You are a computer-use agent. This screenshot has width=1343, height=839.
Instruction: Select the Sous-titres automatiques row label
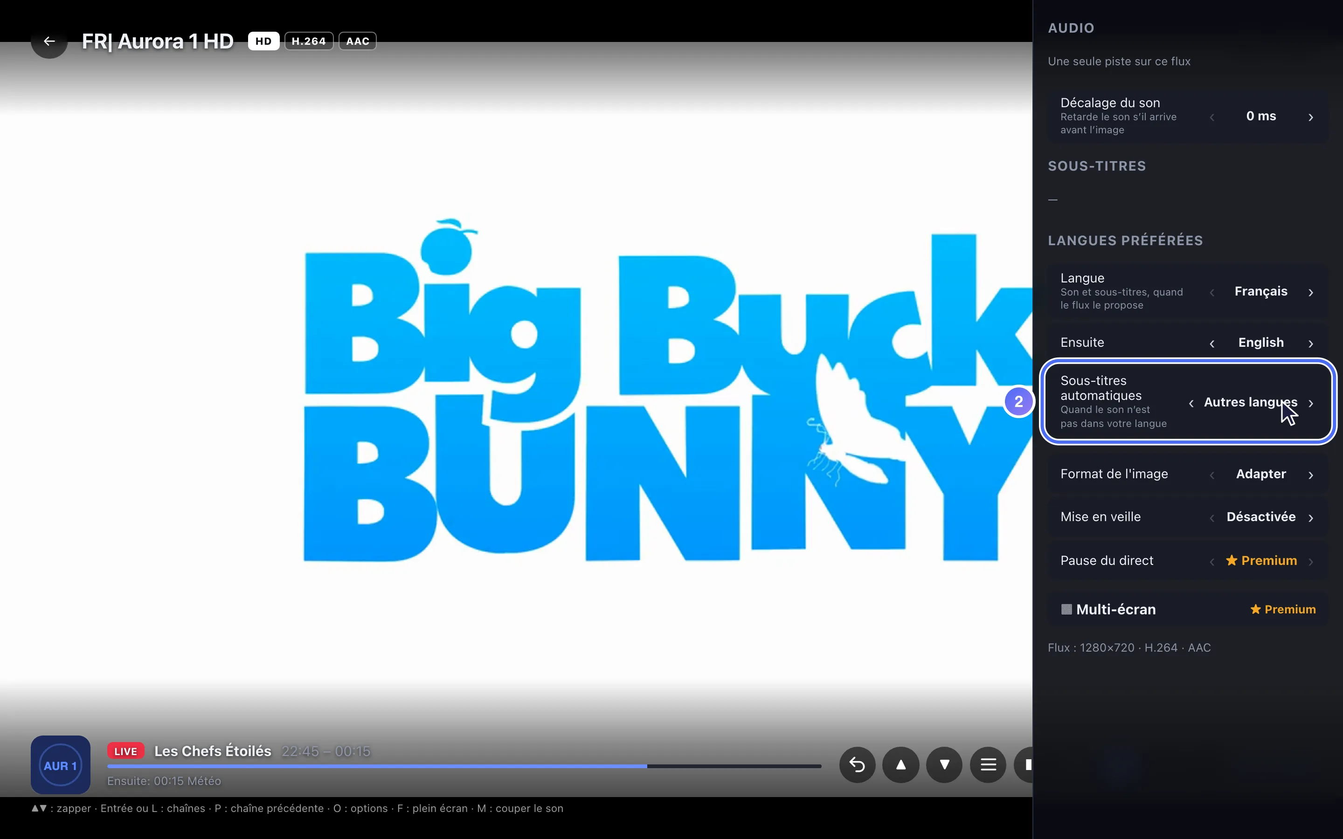point(1101,388)
